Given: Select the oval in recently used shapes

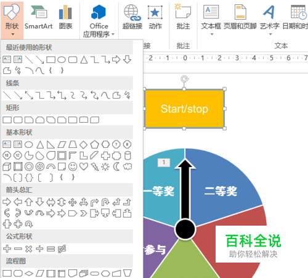Looking at the screenshot, I should [x=62, y=60].
